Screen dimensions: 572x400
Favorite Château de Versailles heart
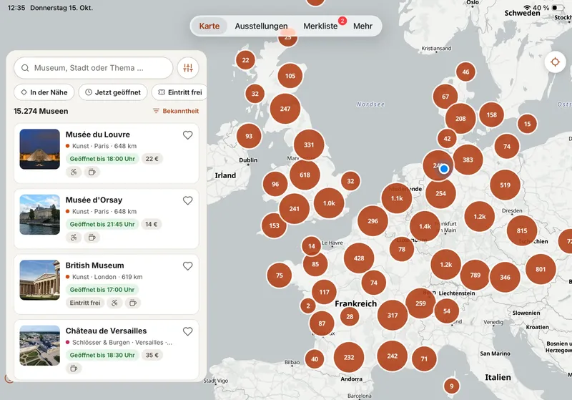coord(187,331)
